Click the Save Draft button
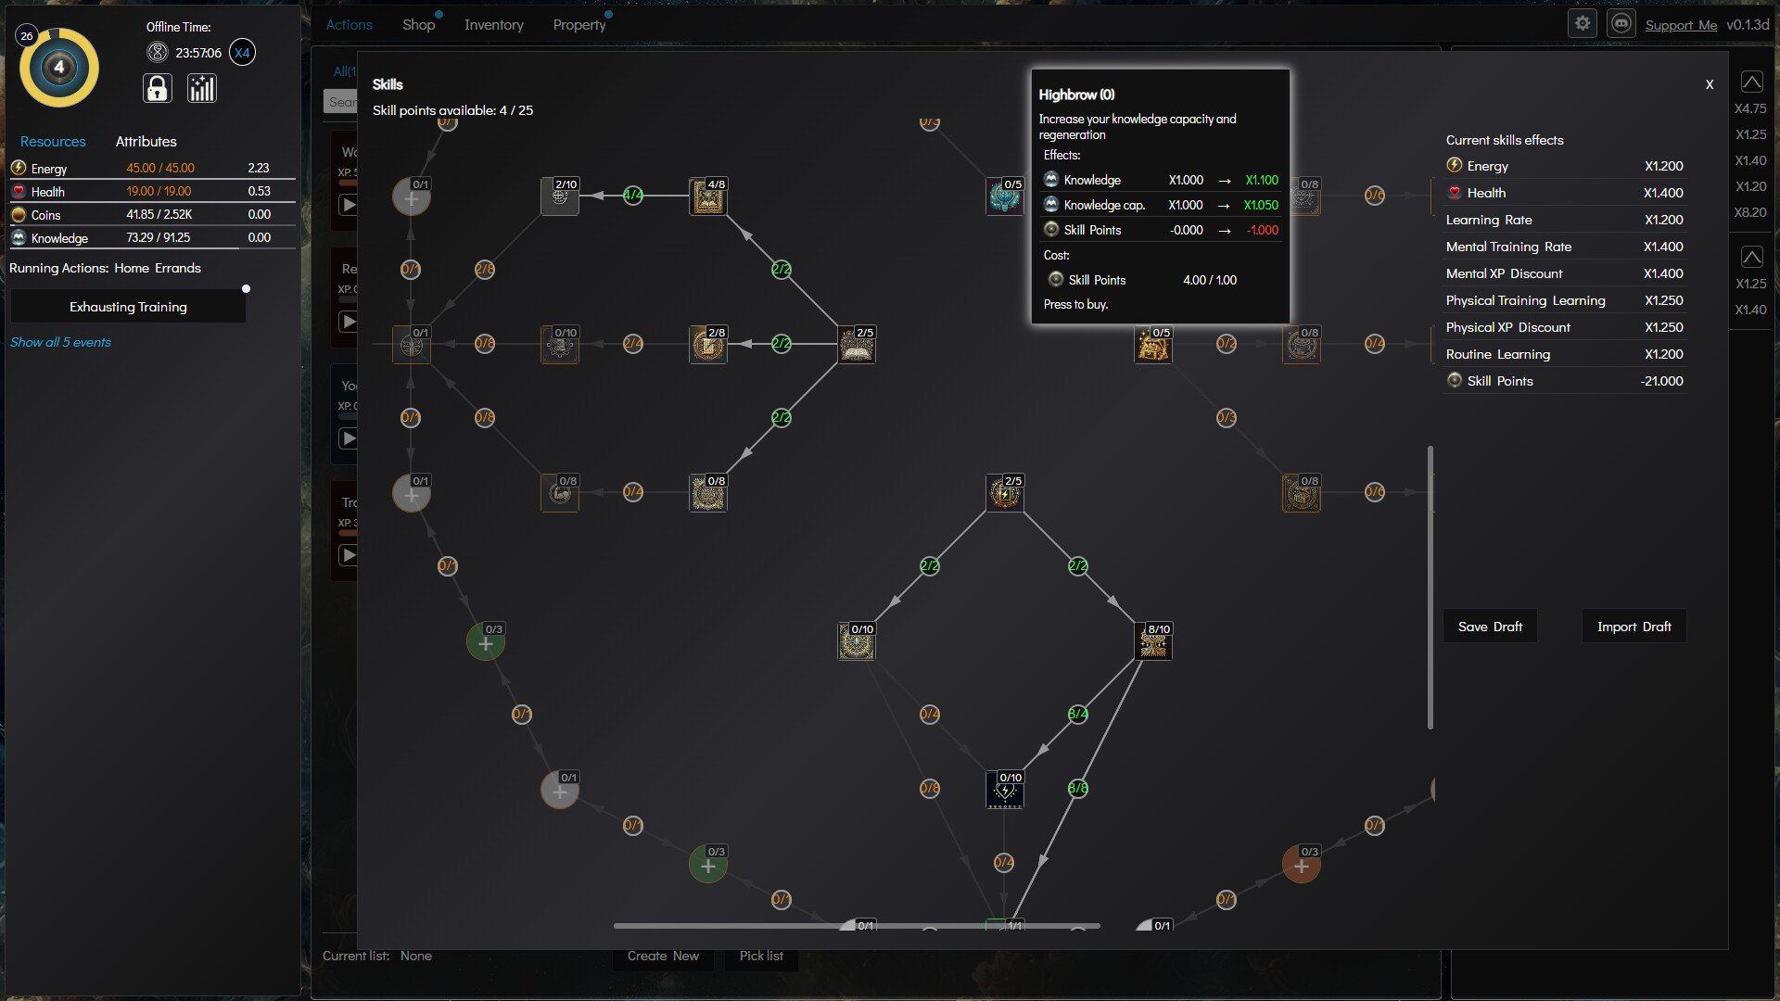Image resolution: width=1780 pixels, height=1001 pixels. click(x=1490, y=626)
